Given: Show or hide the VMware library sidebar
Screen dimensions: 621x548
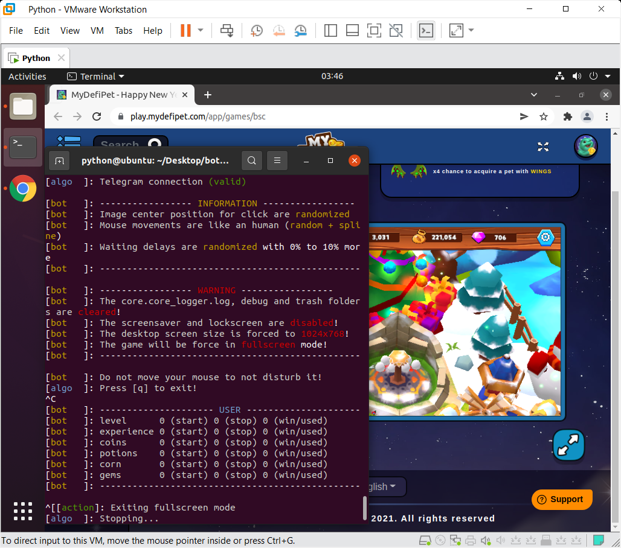Looking at the screenshot, I should tap(330, 30).
